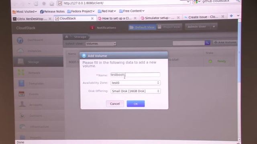This screenshot has width=257, height=144.
Task: Select the Storage sidebar icon
Action: [21, 62]
